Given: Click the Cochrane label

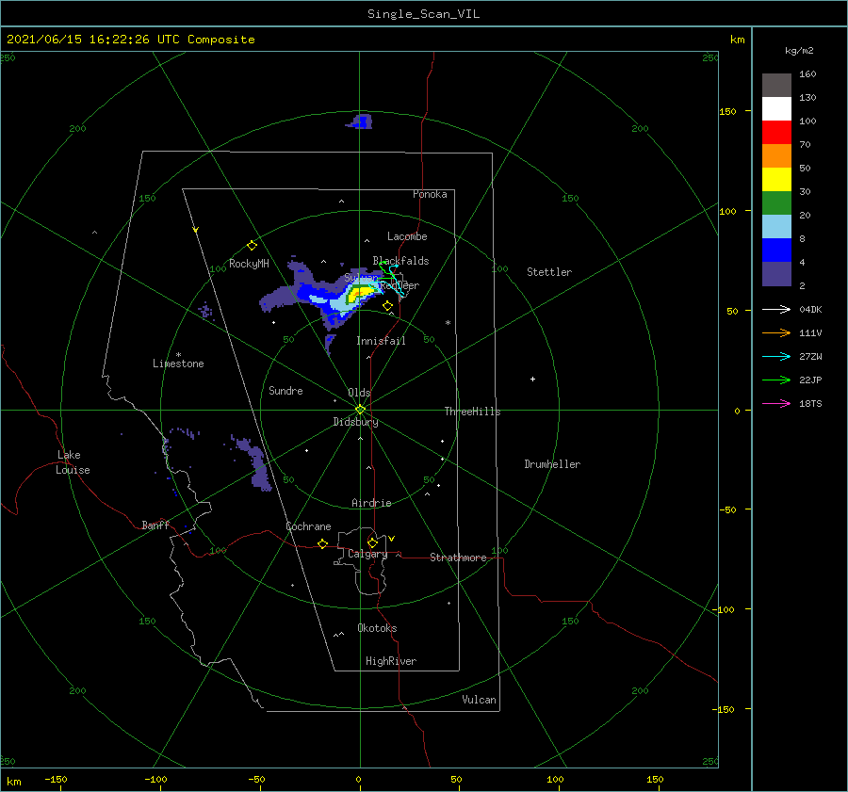Looking at the screenshot, I should 308,526.
